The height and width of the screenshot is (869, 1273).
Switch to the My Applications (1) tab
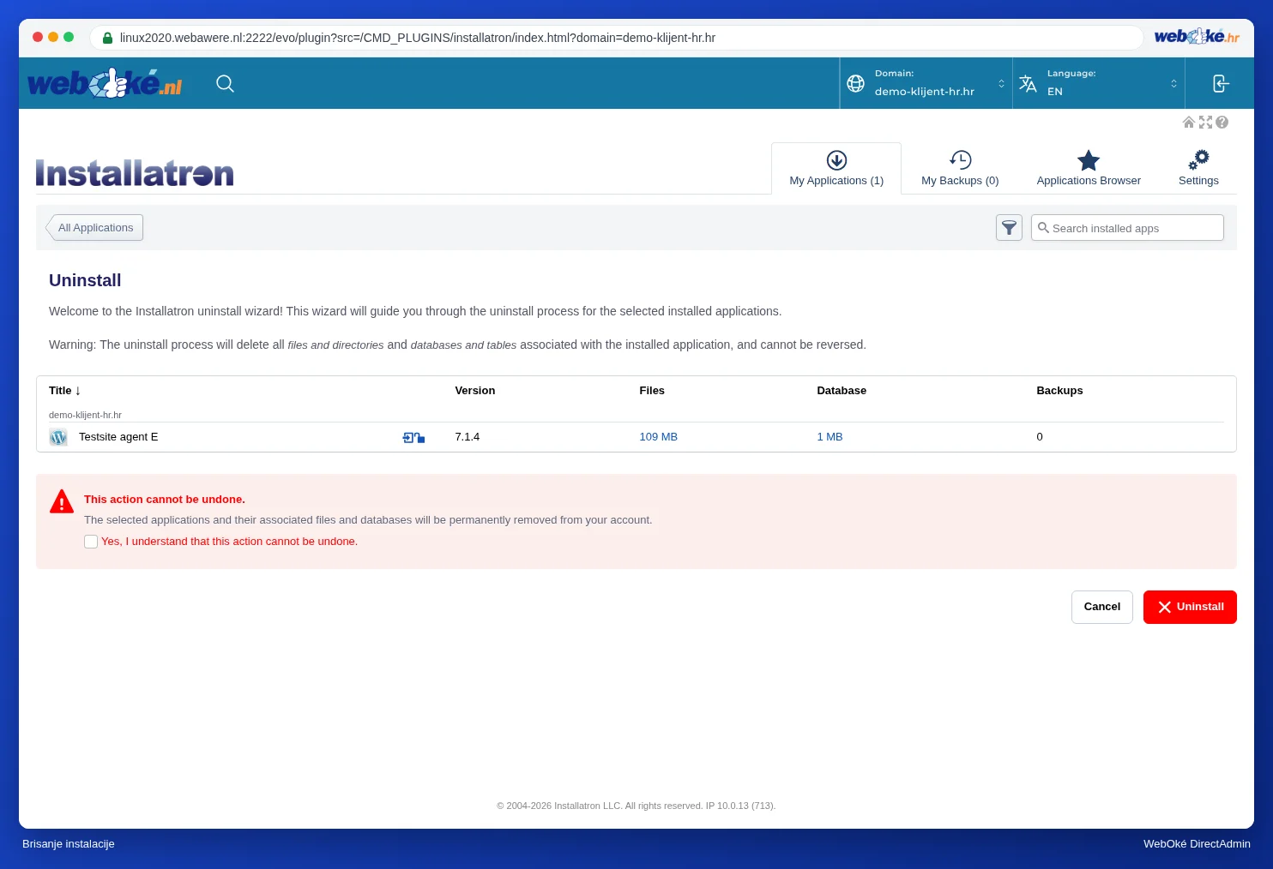click(836, 169)
